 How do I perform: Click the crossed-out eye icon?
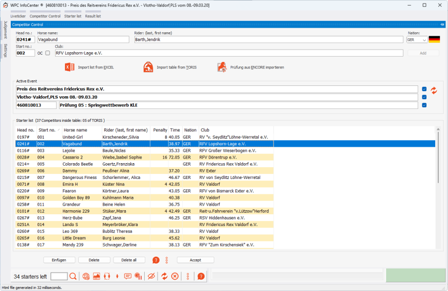pyautogui.click(x=151, y=276)
